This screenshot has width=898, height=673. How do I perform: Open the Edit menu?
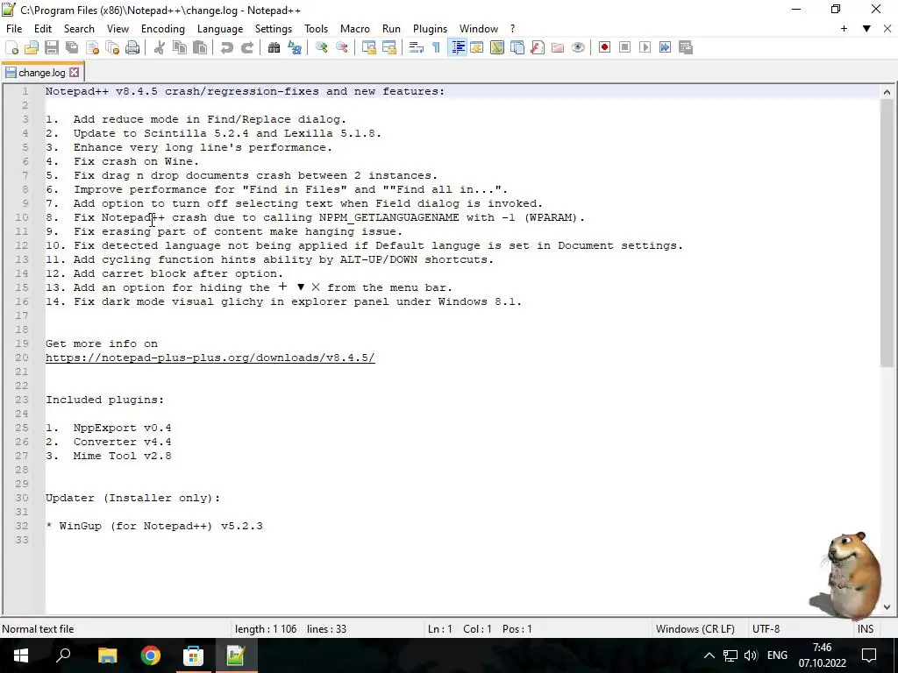tap(43, 29)
